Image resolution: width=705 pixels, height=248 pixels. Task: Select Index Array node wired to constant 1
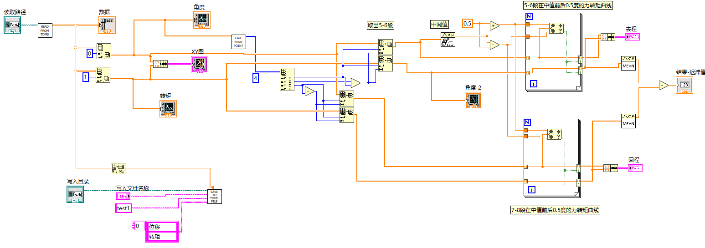coord(103,75)
